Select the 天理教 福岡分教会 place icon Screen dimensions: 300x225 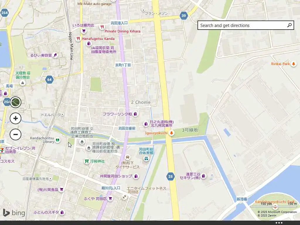(x=23, y=83)
